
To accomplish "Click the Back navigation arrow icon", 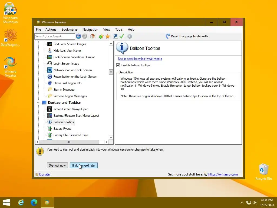I will (78, 36).
